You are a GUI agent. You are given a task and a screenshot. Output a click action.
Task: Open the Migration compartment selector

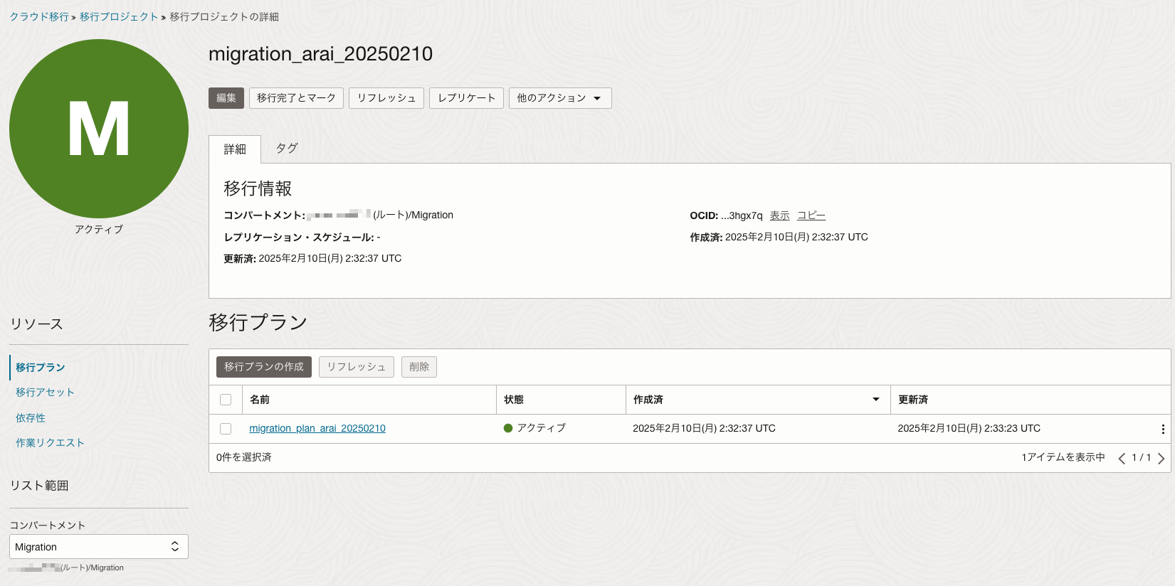99,547
